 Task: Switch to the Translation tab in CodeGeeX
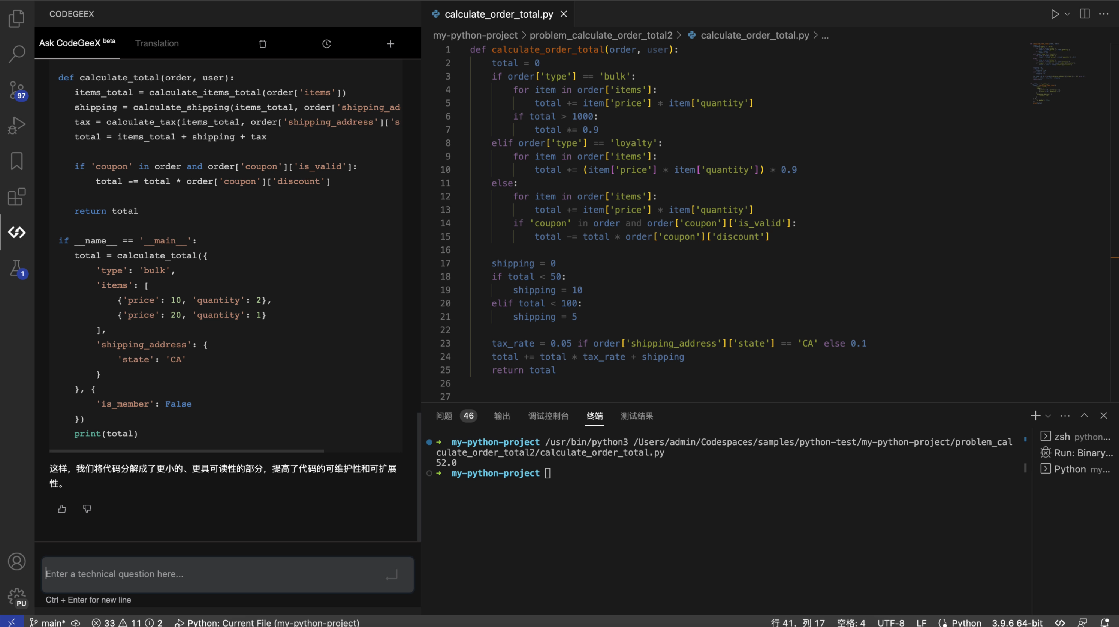tap(156, 42)
